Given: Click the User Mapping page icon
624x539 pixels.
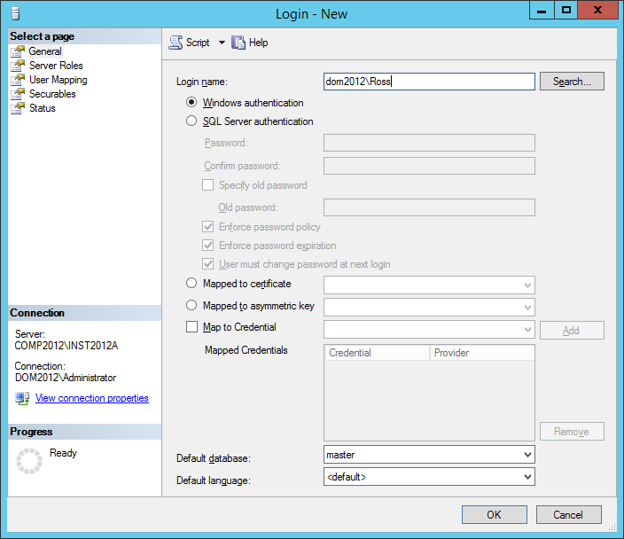Looking at the screenshot, I should [x=18, y=80].
